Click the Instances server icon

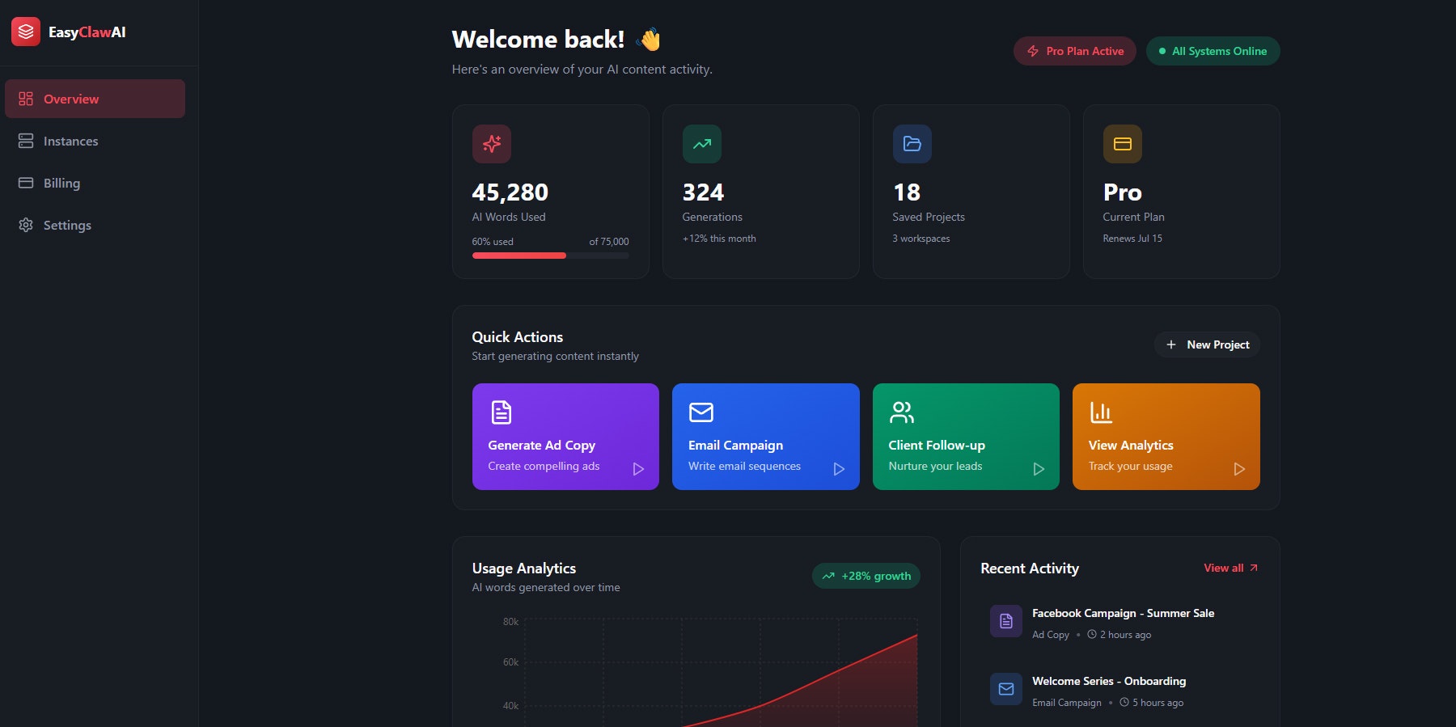[26, 141]
